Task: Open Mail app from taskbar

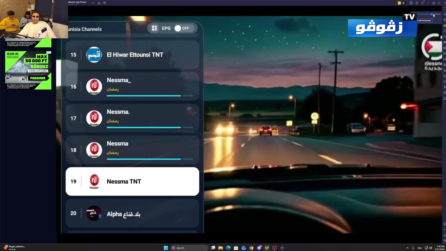Action: click(x=244, y=248)
